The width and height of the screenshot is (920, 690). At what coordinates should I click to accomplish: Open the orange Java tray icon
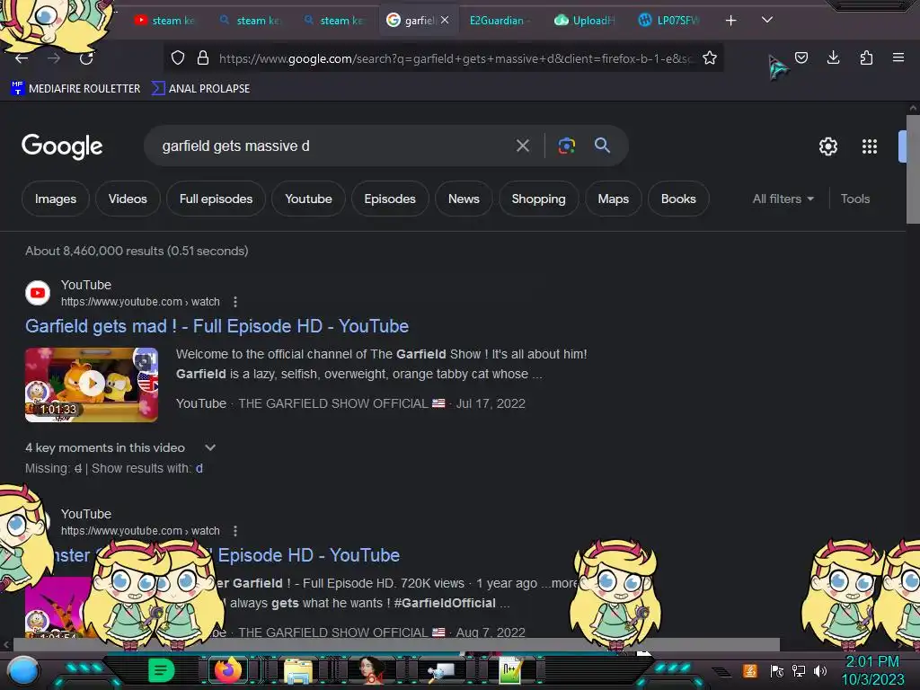pos(750,670)
